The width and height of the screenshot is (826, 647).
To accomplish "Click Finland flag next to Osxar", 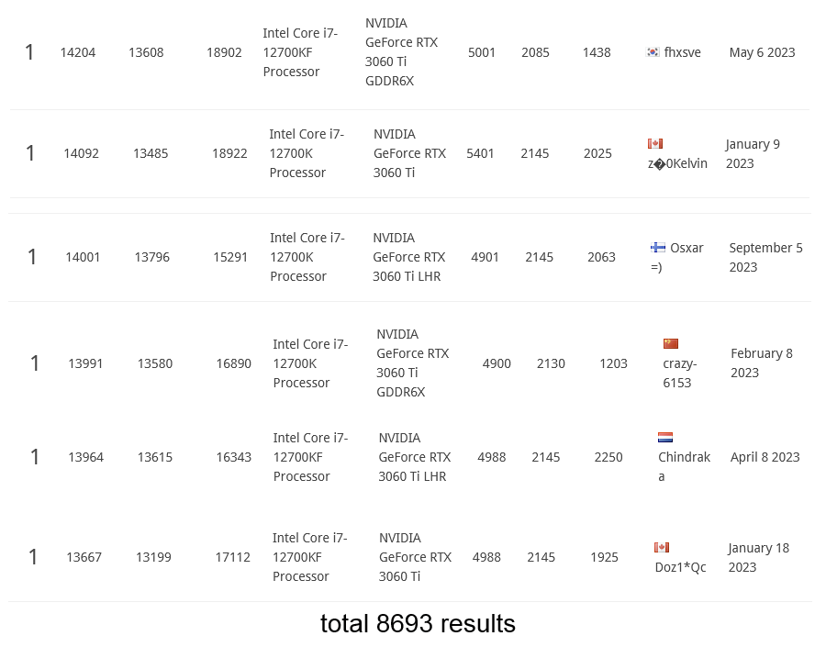I will coord(658,247).
